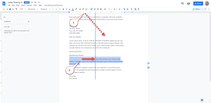Set left-to-right text direction
Viewport: 211px width, 103px height.
[135, 9]
